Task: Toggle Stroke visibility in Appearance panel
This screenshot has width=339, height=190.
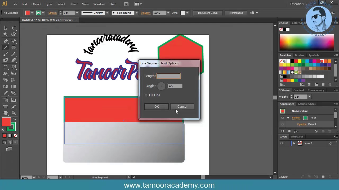Action: [282, 118]
